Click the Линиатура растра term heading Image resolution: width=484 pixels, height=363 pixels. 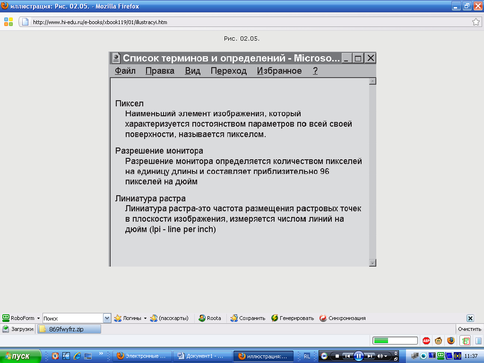(150, 198)
